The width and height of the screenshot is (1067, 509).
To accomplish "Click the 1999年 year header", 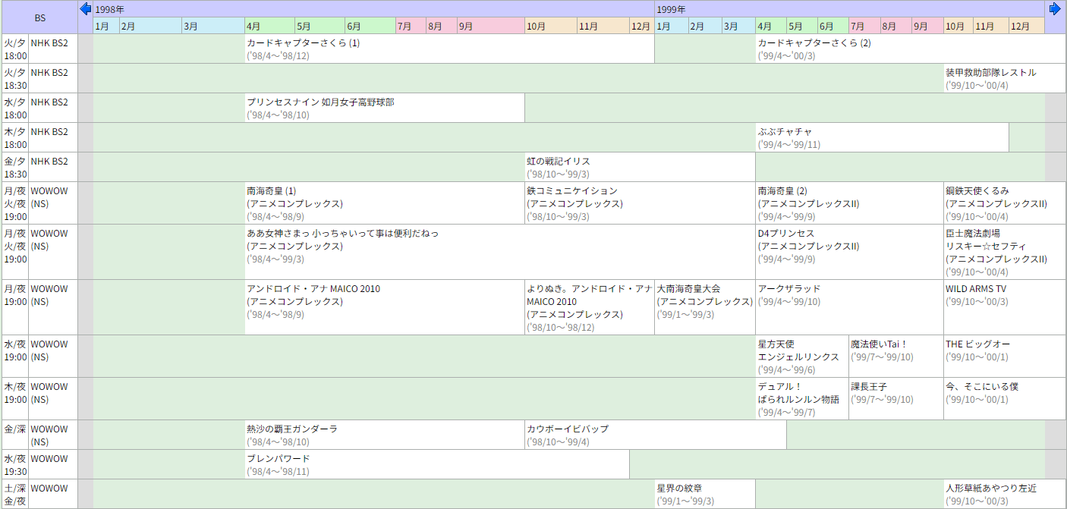I will tap(671, 9).
